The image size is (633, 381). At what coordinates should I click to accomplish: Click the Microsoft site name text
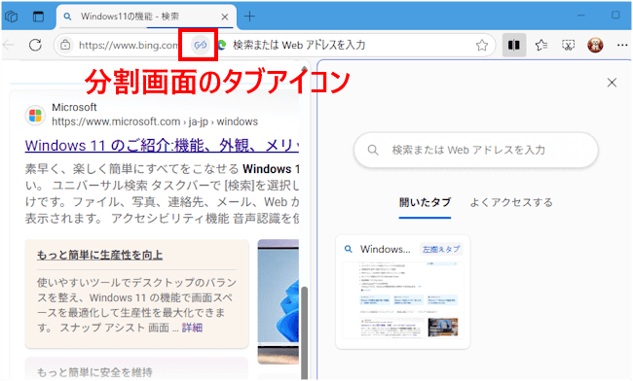(74, 107)
